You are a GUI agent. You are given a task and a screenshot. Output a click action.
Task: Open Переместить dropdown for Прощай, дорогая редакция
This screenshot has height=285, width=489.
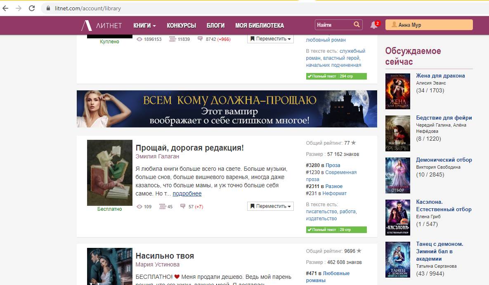pos(270,206)
